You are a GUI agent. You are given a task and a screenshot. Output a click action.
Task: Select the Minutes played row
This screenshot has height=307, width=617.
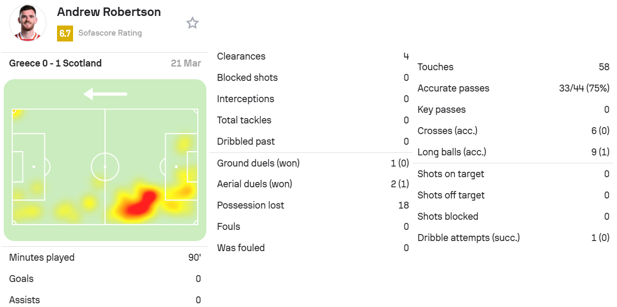coord(105,258)
